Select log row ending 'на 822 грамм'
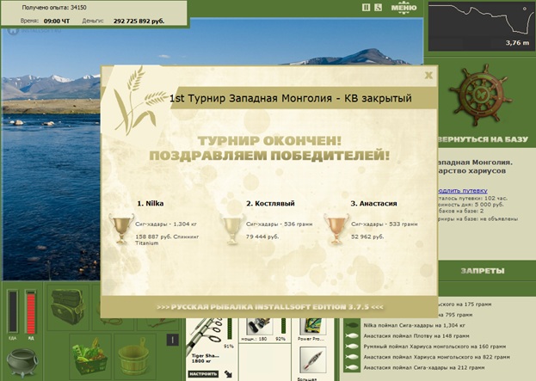536x381 pixels. tap(436, 357)
